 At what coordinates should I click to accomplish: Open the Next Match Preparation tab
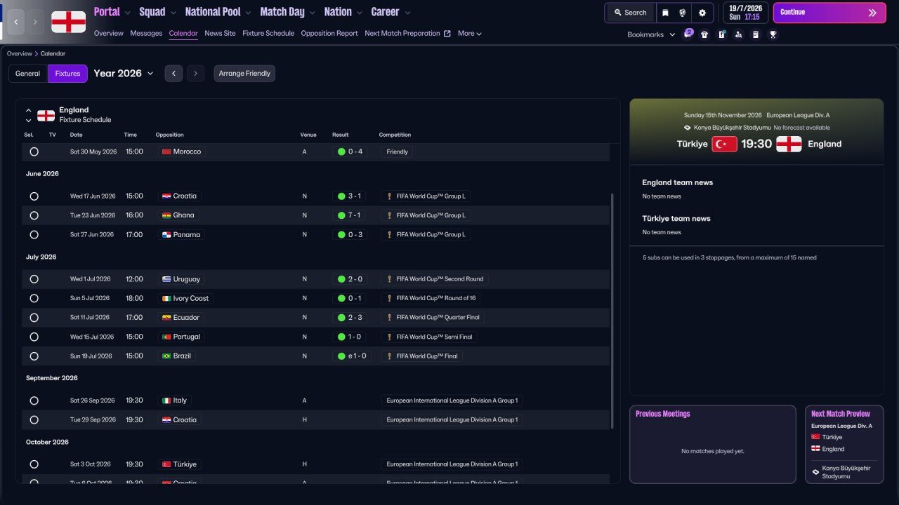[407, 34]
